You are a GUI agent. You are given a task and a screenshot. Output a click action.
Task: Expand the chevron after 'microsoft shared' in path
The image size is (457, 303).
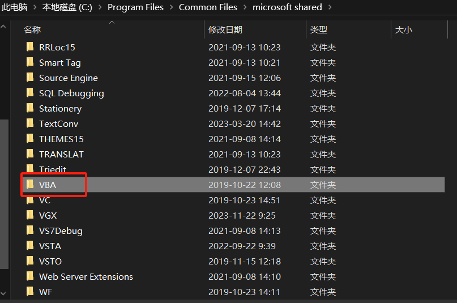point(330,7)
